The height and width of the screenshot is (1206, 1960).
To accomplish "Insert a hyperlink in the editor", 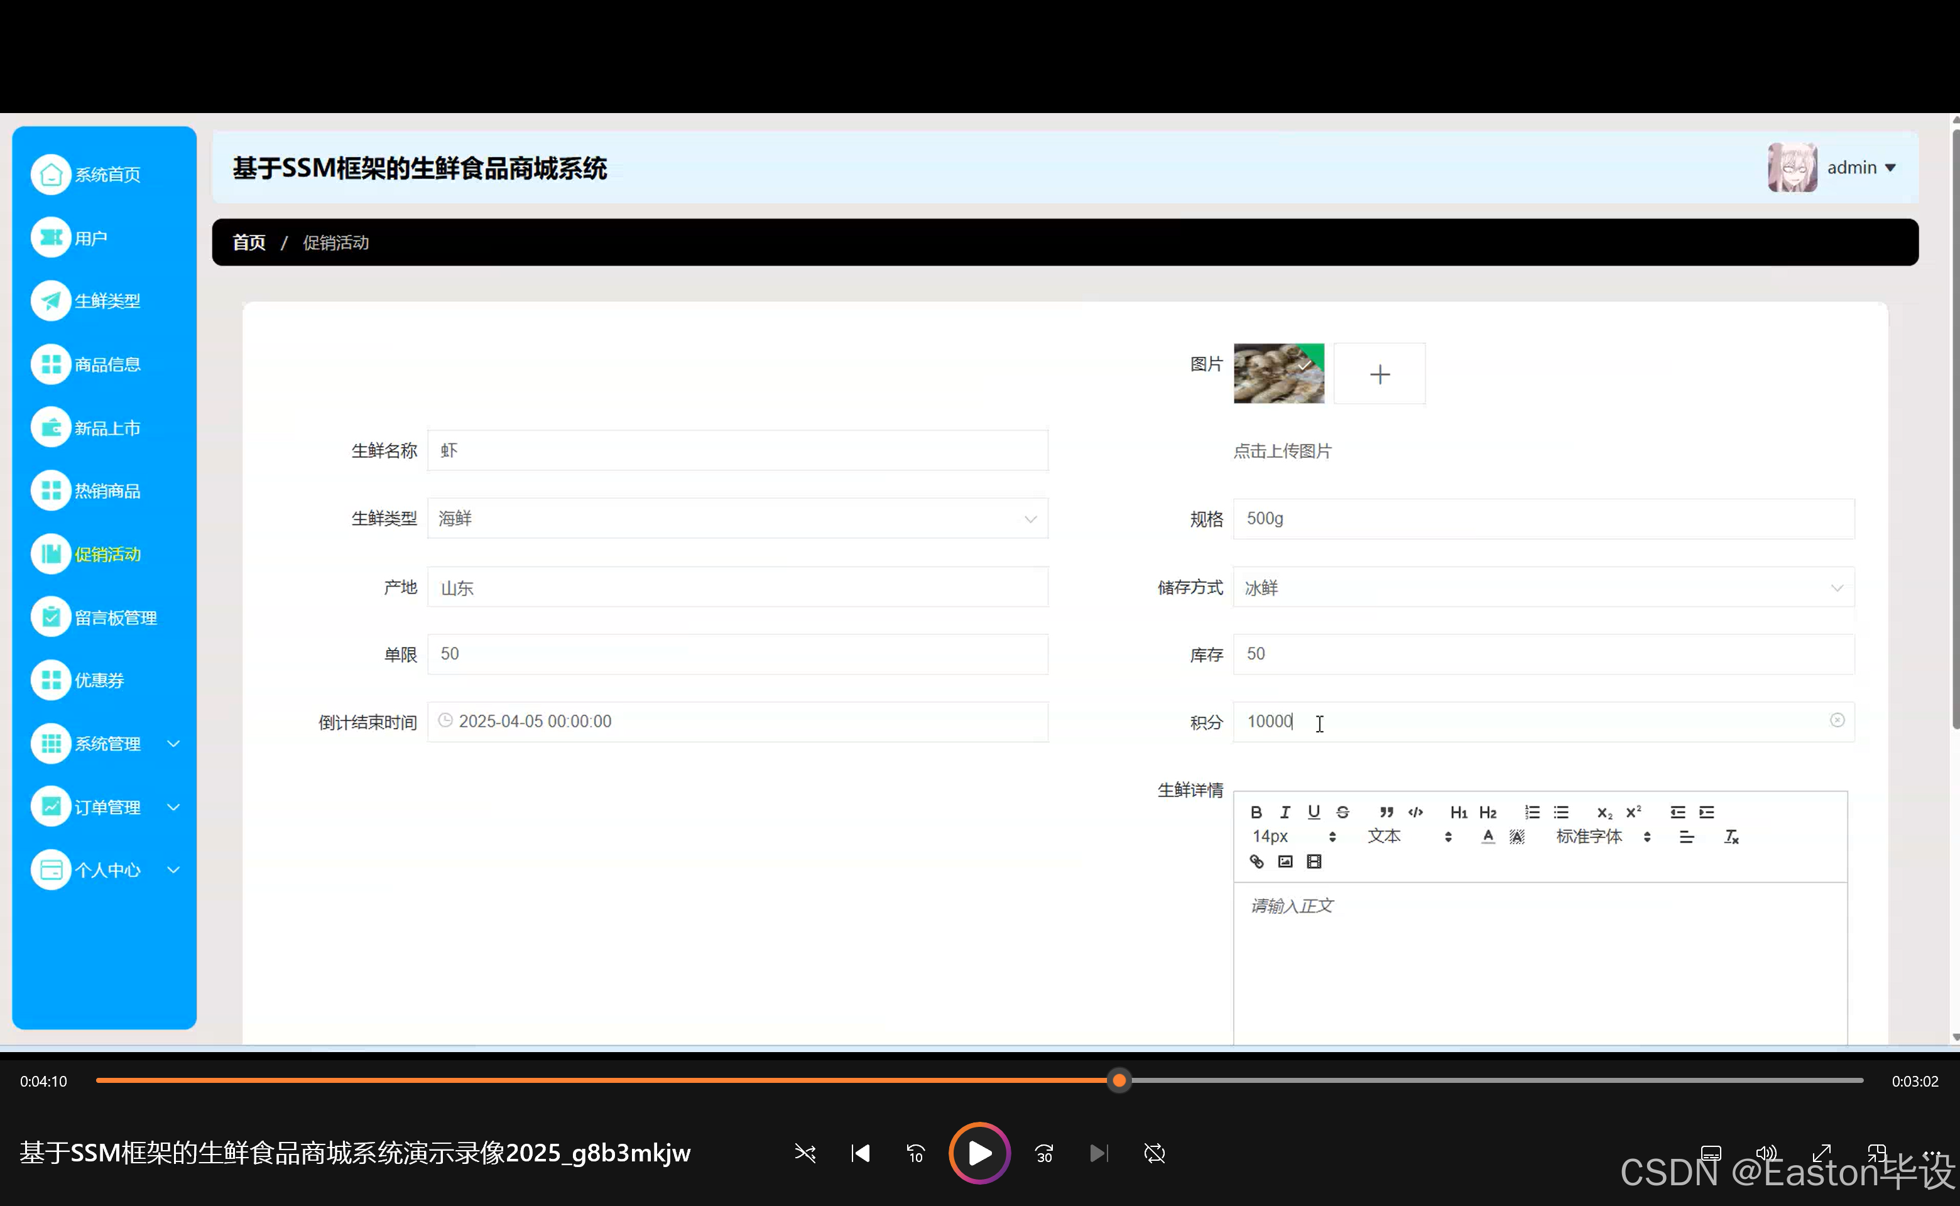I will tap(1256, 861).
